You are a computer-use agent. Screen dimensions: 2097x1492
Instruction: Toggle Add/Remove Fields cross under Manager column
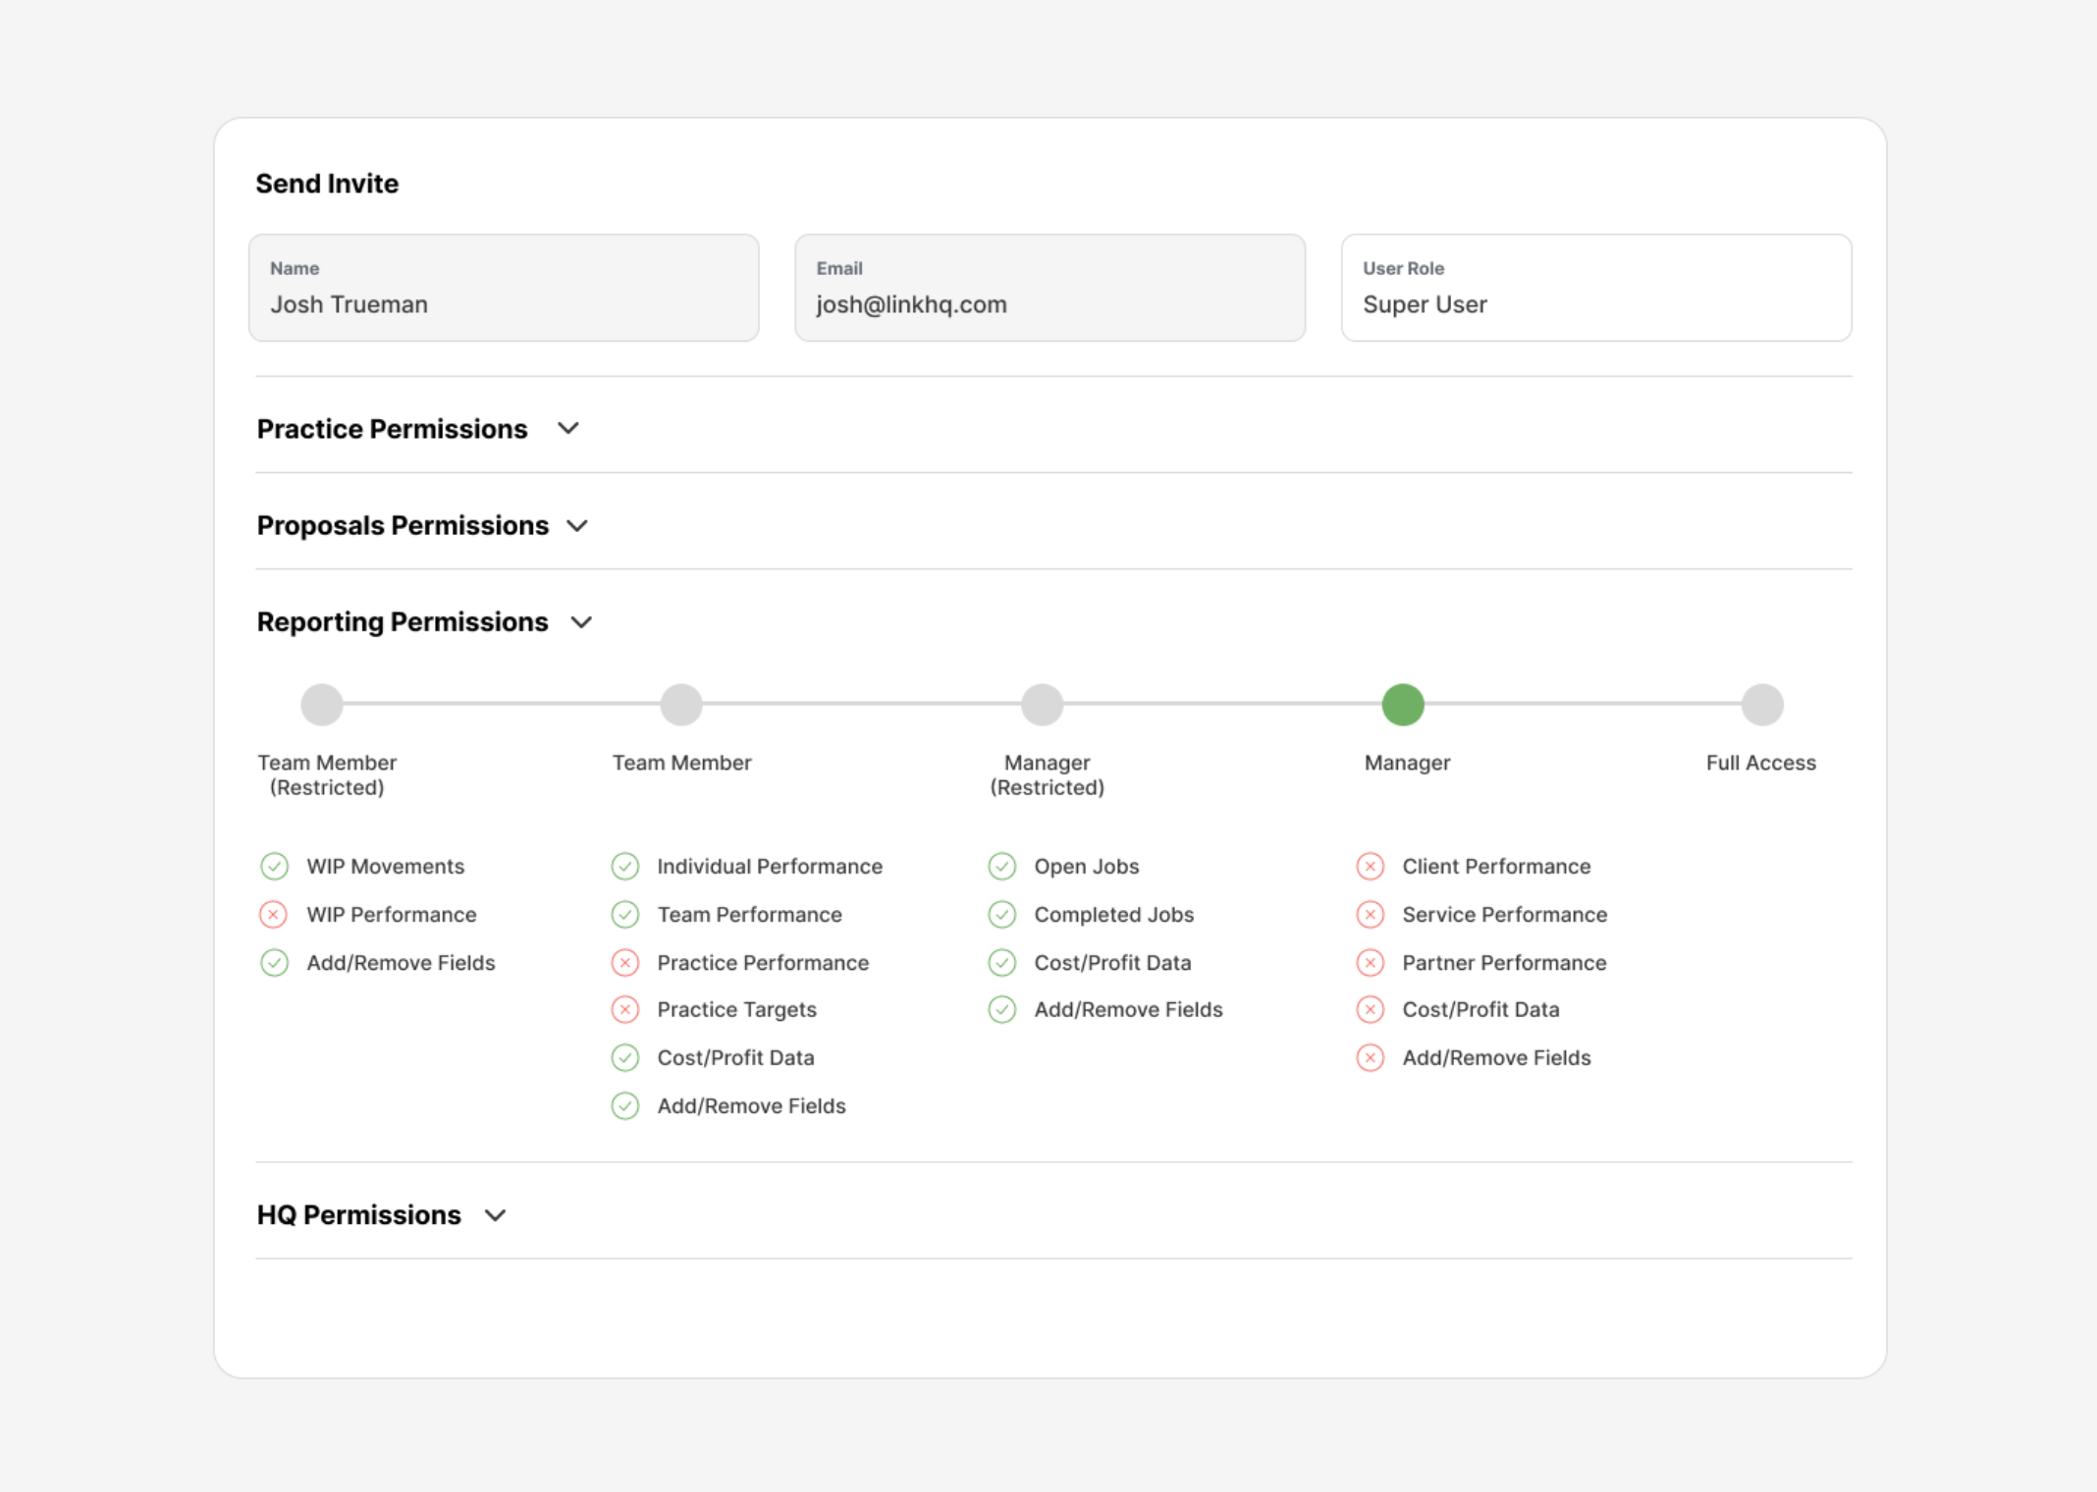(1371, 1057)
